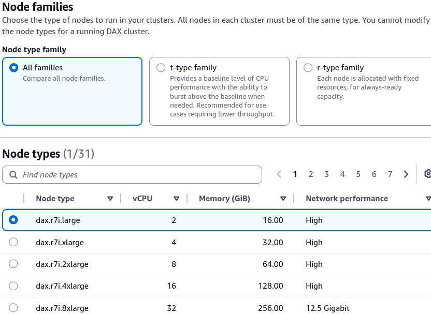Click the dax.r7i.xlarge name cell

click(x=60, y=243)
